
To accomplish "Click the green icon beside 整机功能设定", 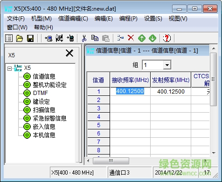I will point(27,85).
